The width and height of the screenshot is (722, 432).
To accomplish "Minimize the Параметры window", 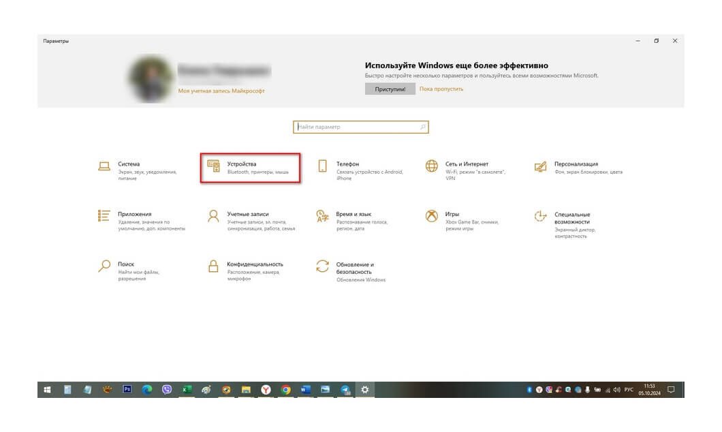I will tap(638, 40).
